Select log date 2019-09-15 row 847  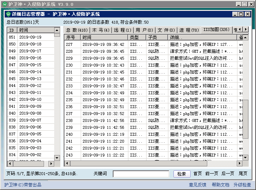pos(31,65)
